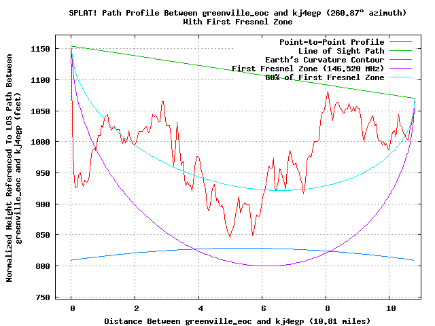Viewport: 435px width, 326px height.
Task: Click the legend label 'Point-to-Point Profile'
Action: click(x=332, y=42)
